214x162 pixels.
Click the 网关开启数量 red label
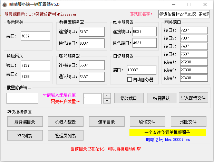point(65,101)
